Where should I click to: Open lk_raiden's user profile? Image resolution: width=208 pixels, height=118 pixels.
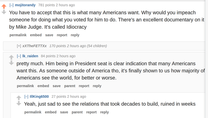point(30,56)
